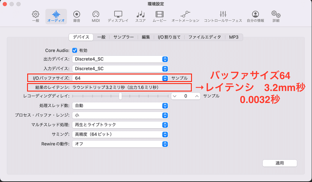Switch to the MP3 tab

coord(234,37)
